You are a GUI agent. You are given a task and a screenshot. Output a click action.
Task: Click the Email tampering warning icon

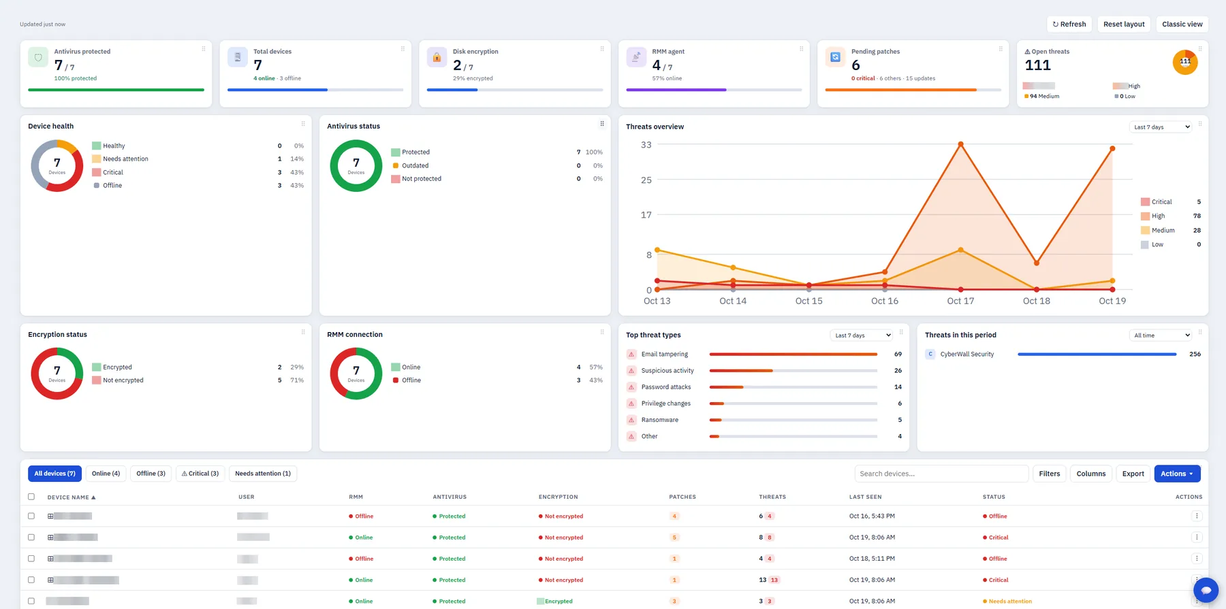pyautogui.click(x=631, y=355)
